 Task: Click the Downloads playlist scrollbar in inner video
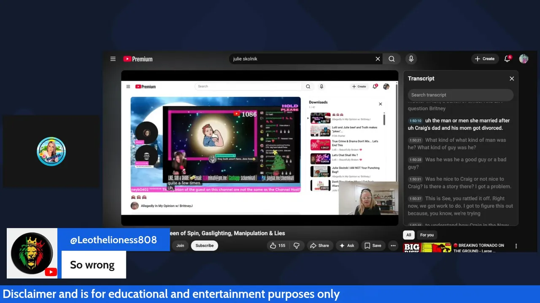384,119
